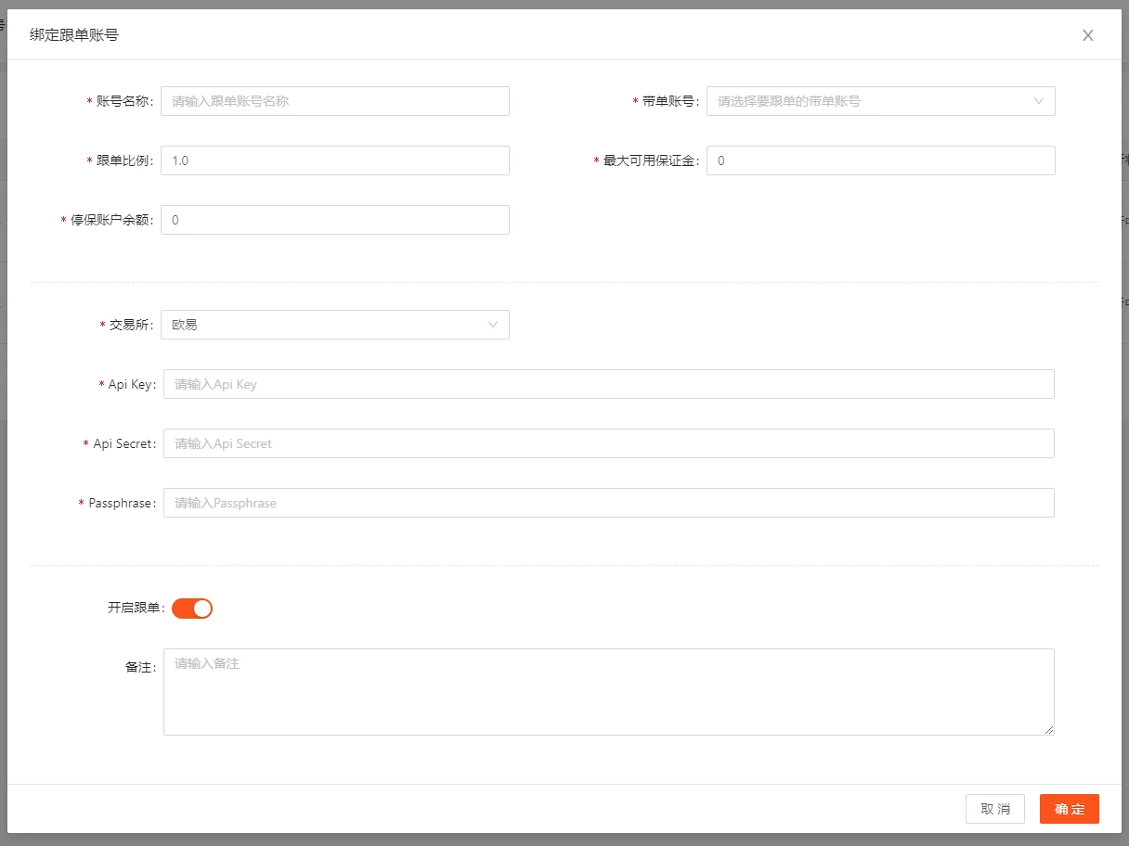Click the 开启跟单 label
Screen dimensions: 1129x846
(x=136, y=609)
